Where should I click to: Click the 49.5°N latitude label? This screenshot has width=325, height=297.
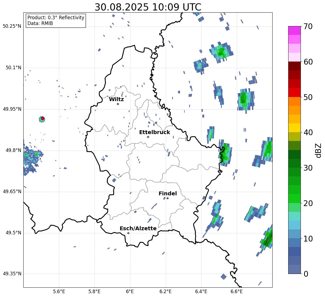(13, 233)
